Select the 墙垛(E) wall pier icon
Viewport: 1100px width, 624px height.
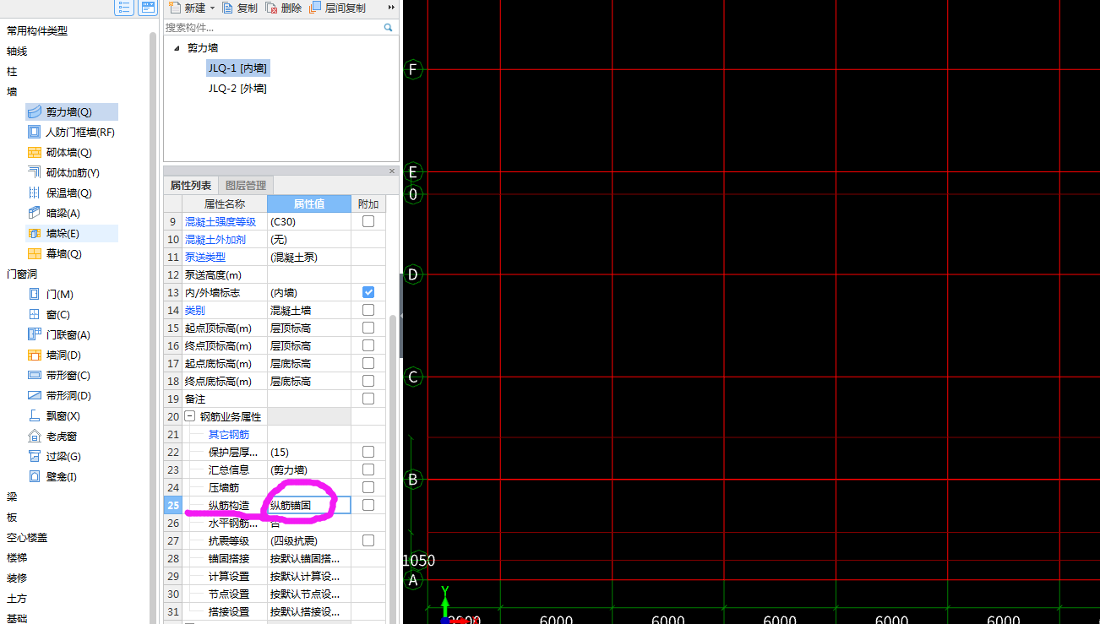tap(35, 233)
